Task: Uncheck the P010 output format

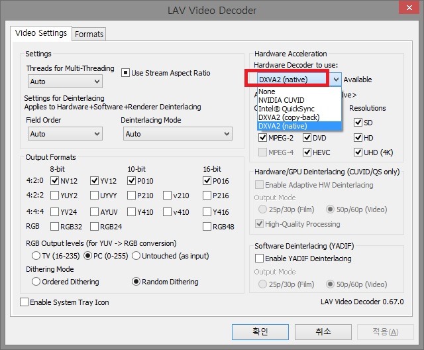Action: coord(131,181)
